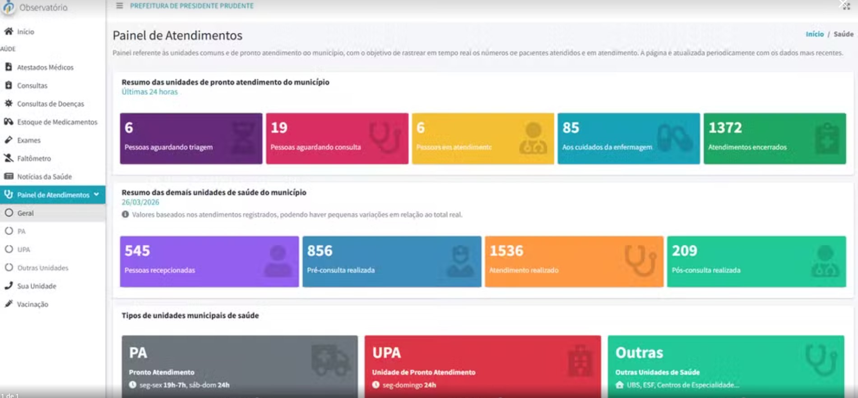Open Atestados Médicos via its document icon

point(9,67)
